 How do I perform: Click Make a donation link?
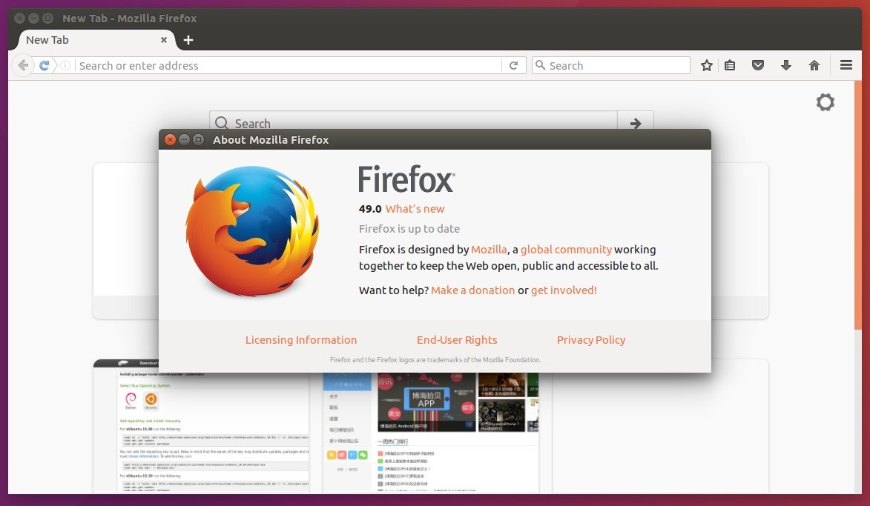472,290
